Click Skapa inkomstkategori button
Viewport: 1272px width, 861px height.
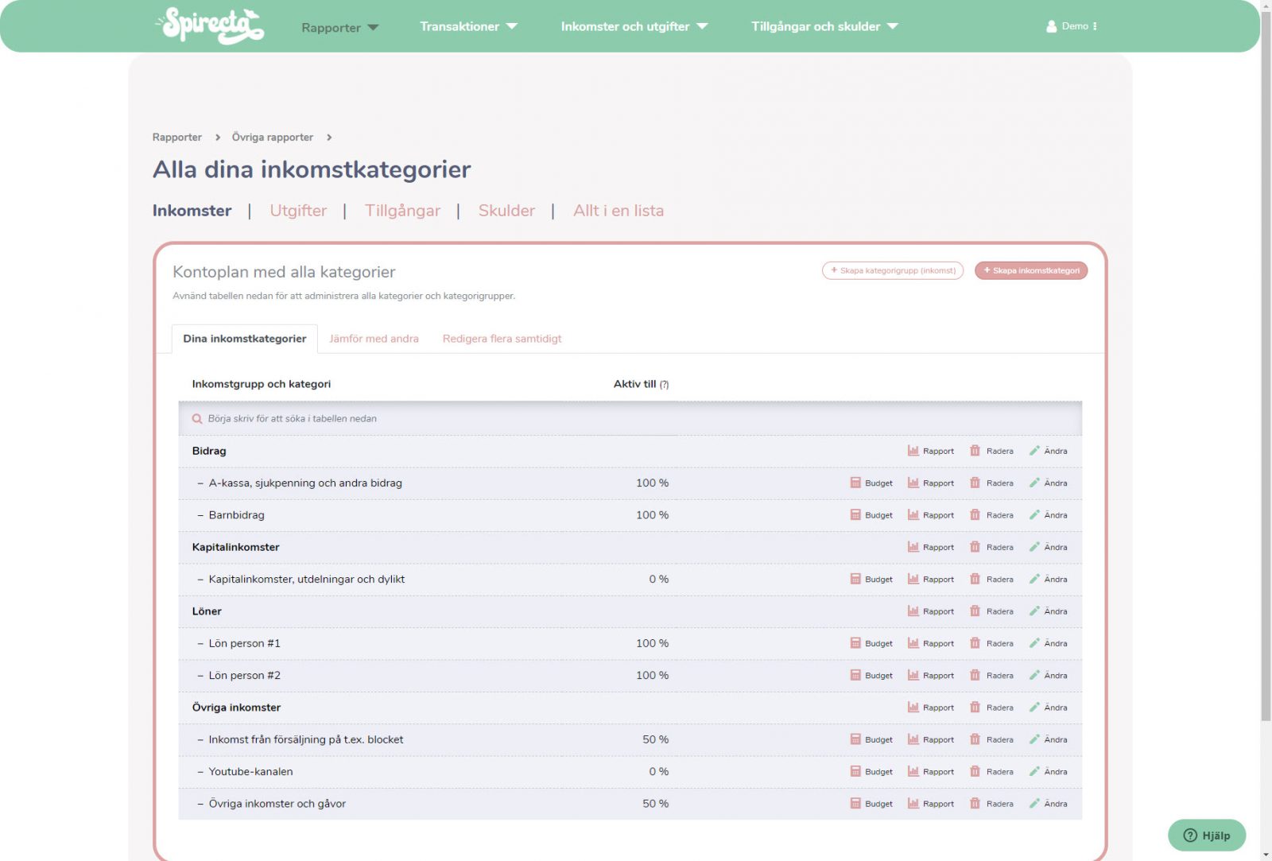click(x=1030, y=270)
